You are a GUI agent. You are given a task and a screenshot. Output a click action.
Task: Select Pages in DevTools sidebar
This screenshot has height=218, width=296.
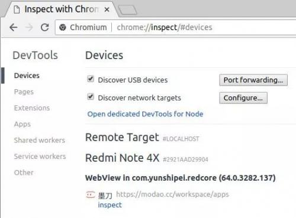[24, 92]
